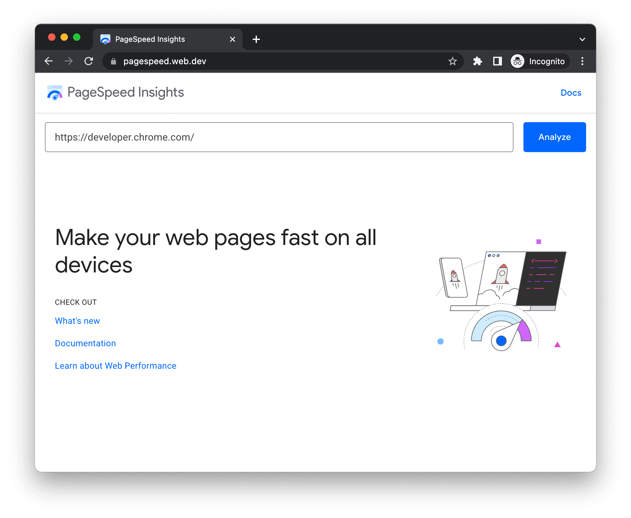Open the Documentation link

tap(85, 343)
